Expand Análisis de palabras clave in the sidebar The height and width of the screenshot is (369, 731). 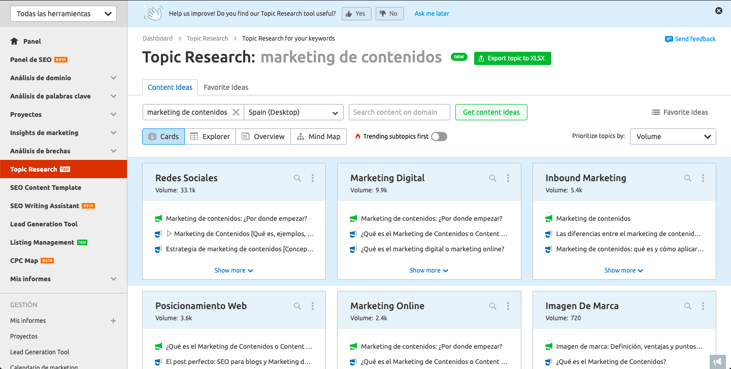(63, 96)
